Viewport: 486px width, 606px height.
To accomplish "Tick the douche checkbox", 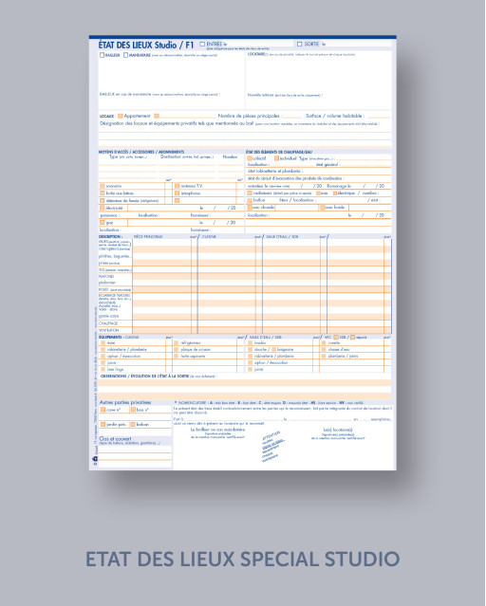I will click(x=250, y=349).
